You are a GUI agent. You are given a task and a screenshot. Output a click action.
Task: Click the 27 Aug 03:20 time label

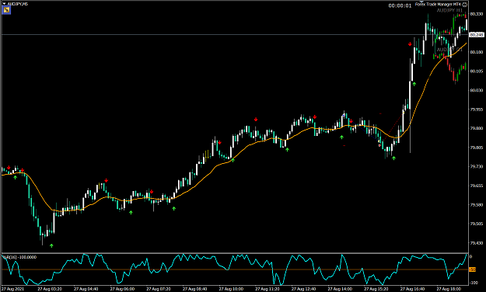(x=50, y=289)
